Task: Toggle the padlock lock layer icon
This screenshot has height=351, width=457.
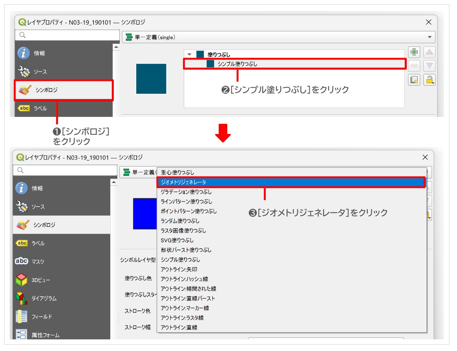Action: tap(429, 80)
